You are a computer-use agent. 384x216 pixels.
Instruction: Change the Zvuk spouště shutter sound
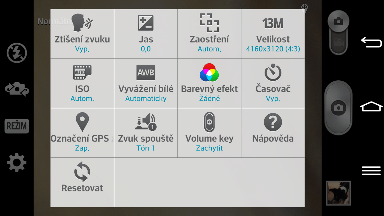coord(146,133)
